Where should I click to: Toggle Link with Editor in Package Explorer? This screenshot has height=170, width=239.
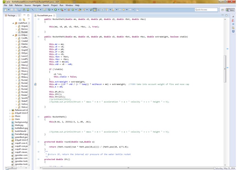24,20
